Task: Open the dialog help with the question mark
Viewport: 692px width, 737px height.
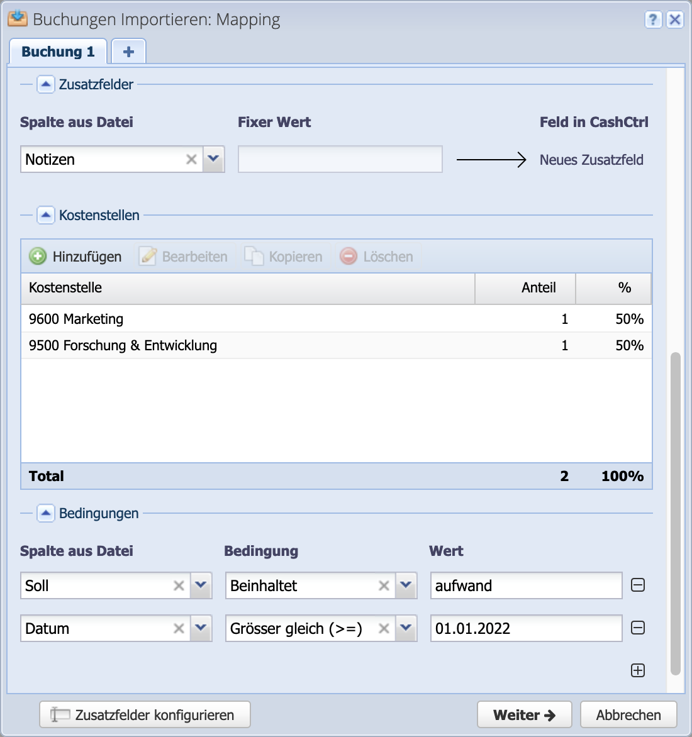Action: 652,19
